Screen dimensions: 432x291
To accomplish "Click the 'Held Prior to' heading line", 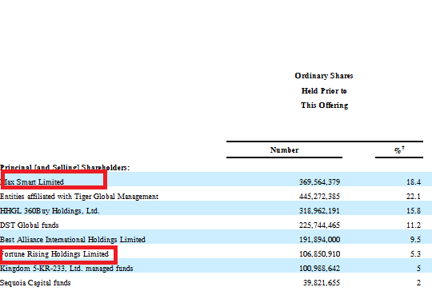I will point(324,91).
